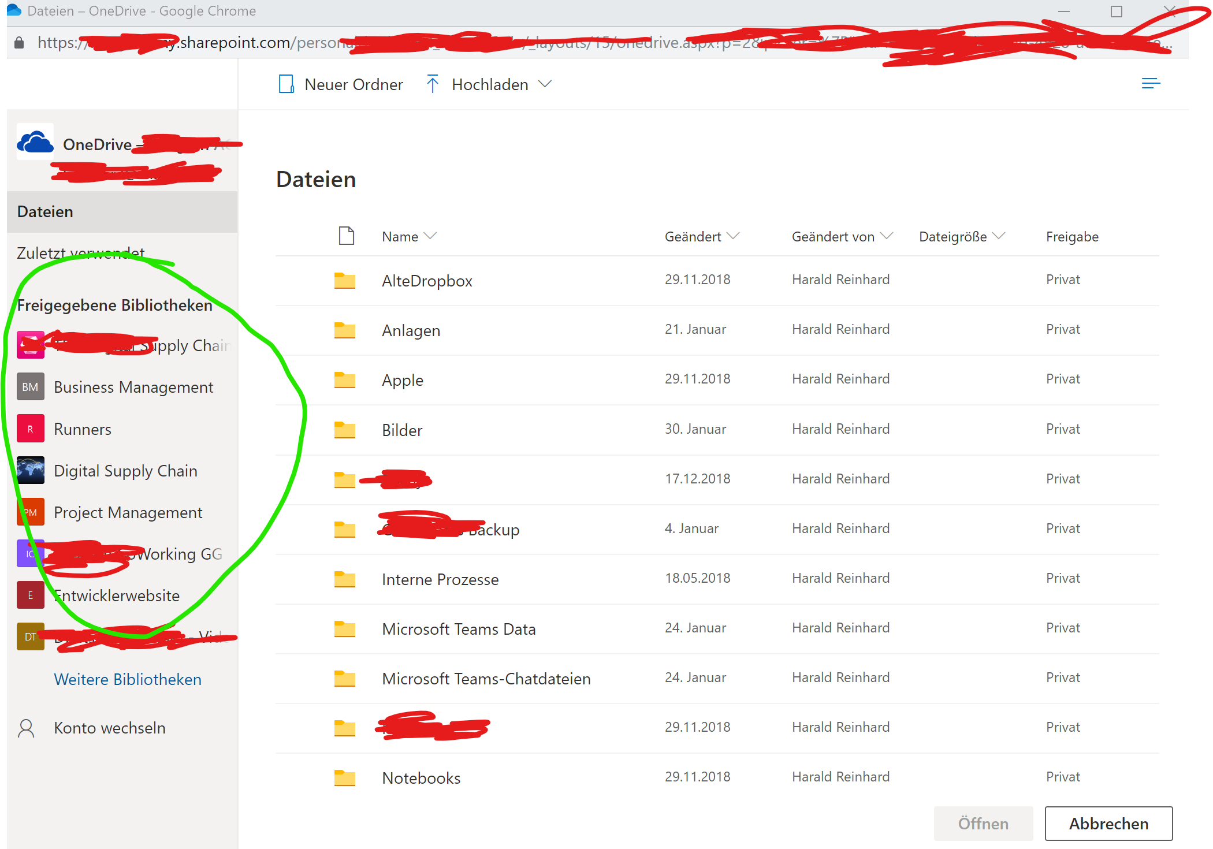The image size is (1213, 849).
Task: Click the 17.12.2018 date cell
Action: click(697, 479)
